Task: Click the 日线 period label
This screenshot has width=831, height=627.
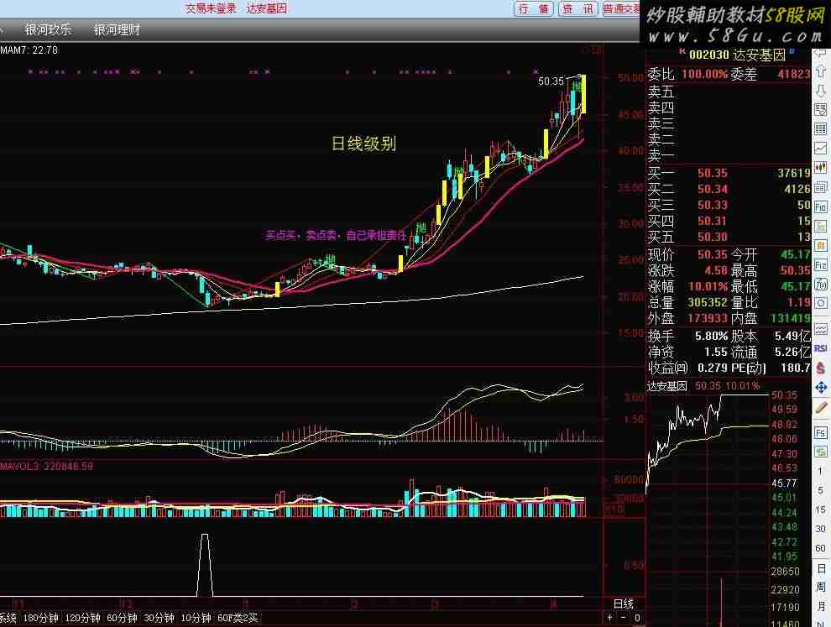Action: coord(623,603)
